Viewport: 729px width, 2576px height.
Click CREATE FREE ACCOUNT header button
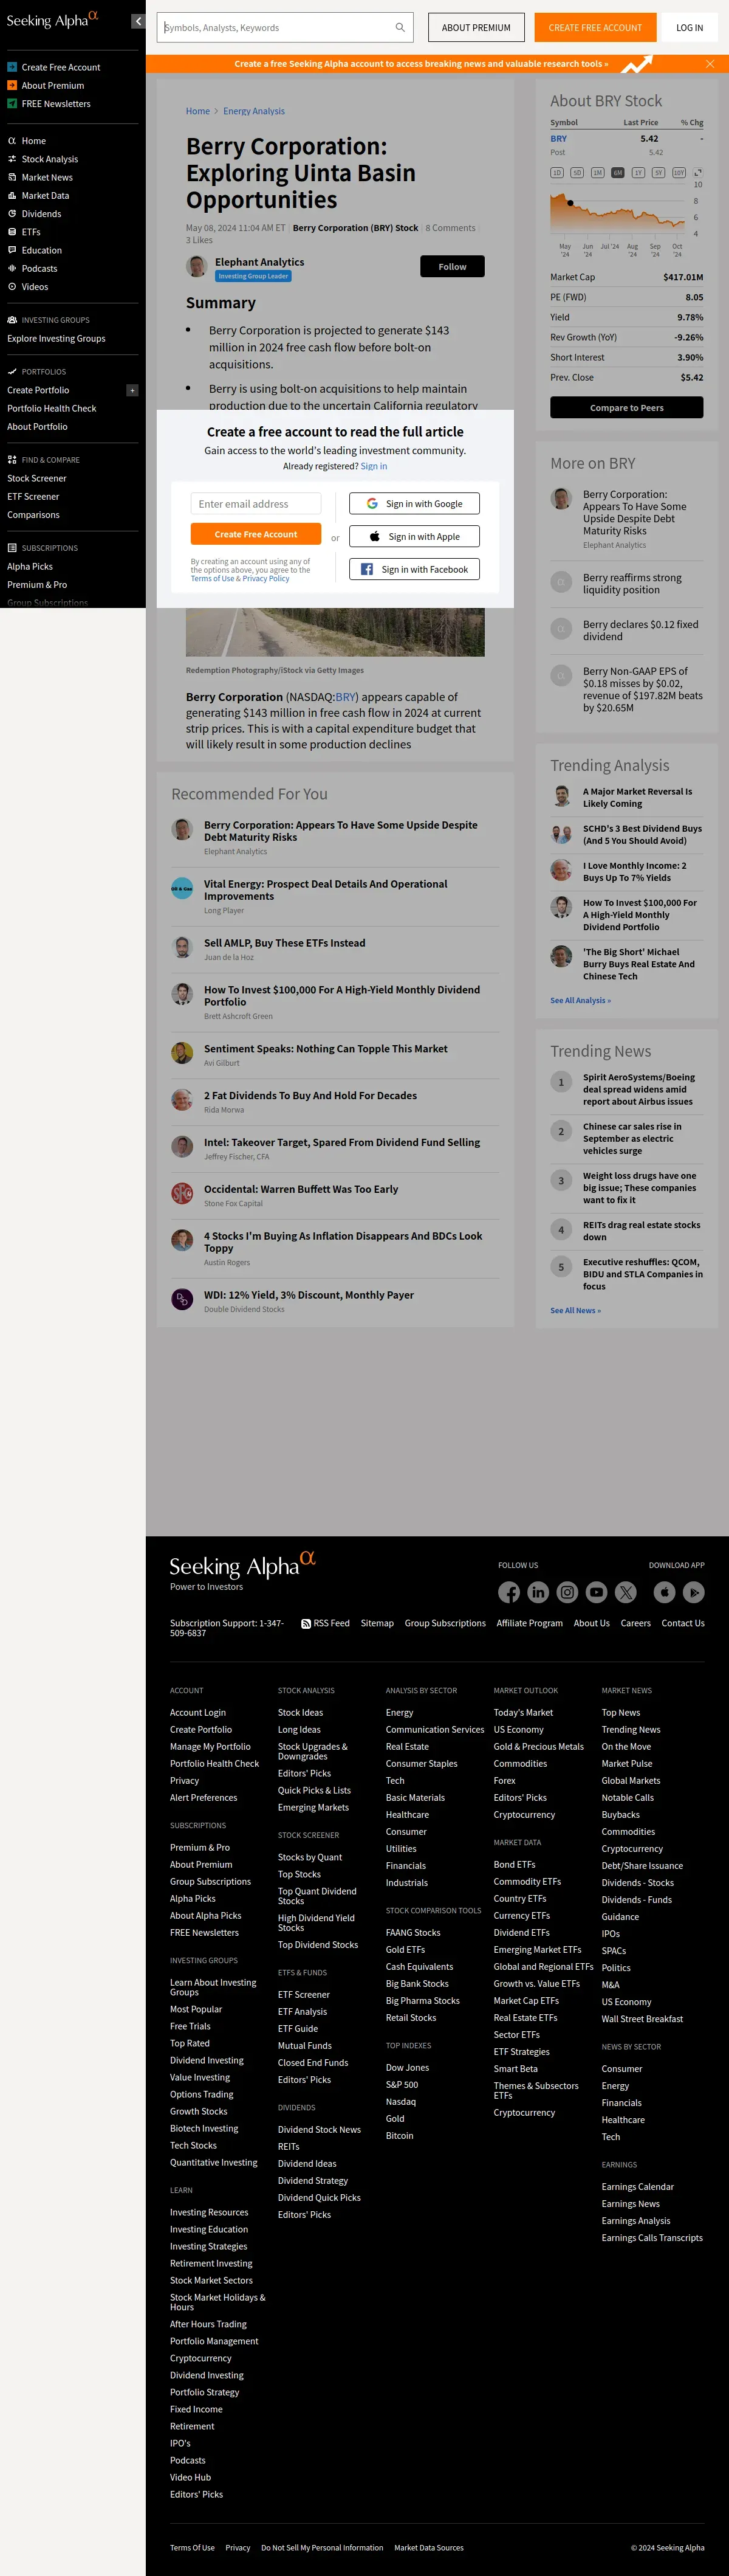[x=595, y=28]
